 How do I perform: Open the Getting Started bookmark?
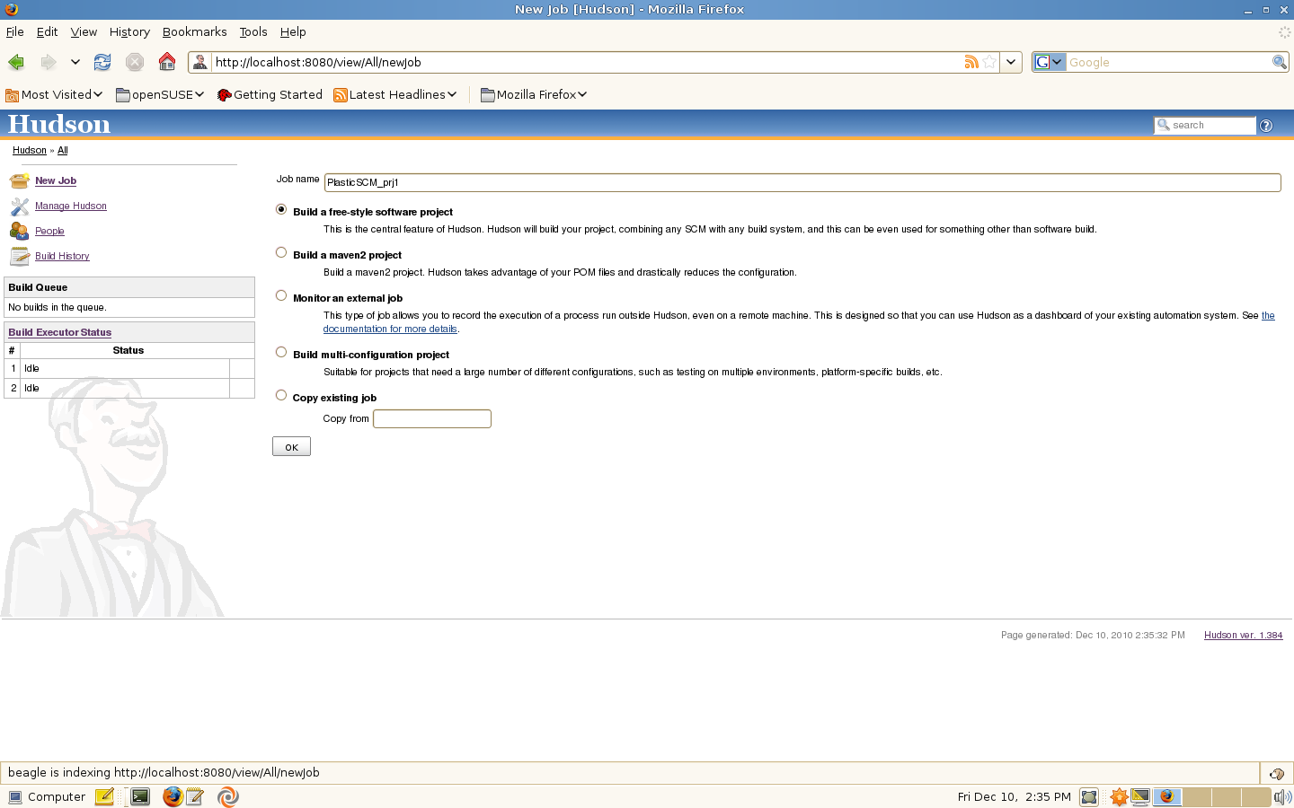coord(270,94)
